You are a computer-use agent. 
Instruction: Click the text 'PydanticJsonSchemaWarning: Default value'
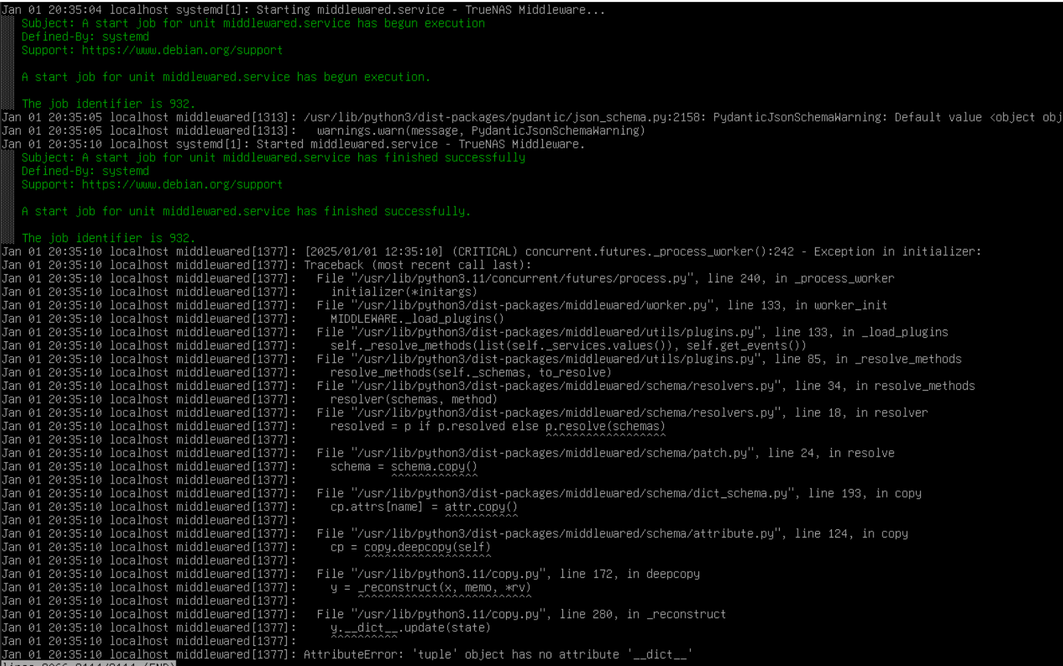[847, 117]
